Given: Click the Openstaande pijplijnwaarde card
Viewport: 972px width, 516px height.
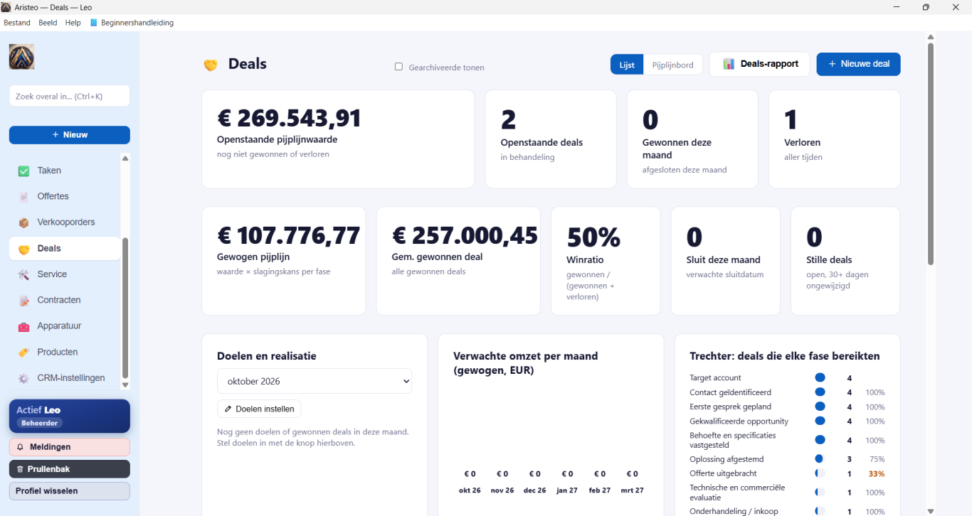Looking at the screenshot, I should [338, 139].
